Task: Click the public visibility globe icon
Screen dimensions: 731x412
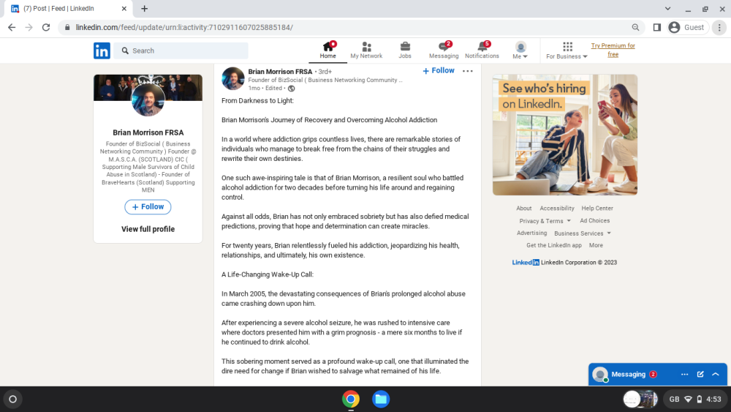Action: click(292, 89)
